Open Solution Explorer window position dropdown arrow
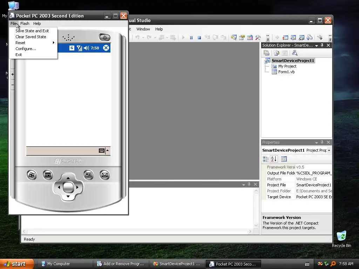Screen dimensions: 359x269 pyautogui.click(x=317, y=45)
